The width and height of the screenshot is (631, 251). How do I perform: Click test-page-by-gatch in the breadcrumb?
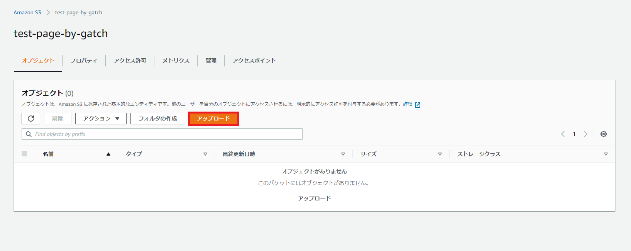(x=79, y=12)
